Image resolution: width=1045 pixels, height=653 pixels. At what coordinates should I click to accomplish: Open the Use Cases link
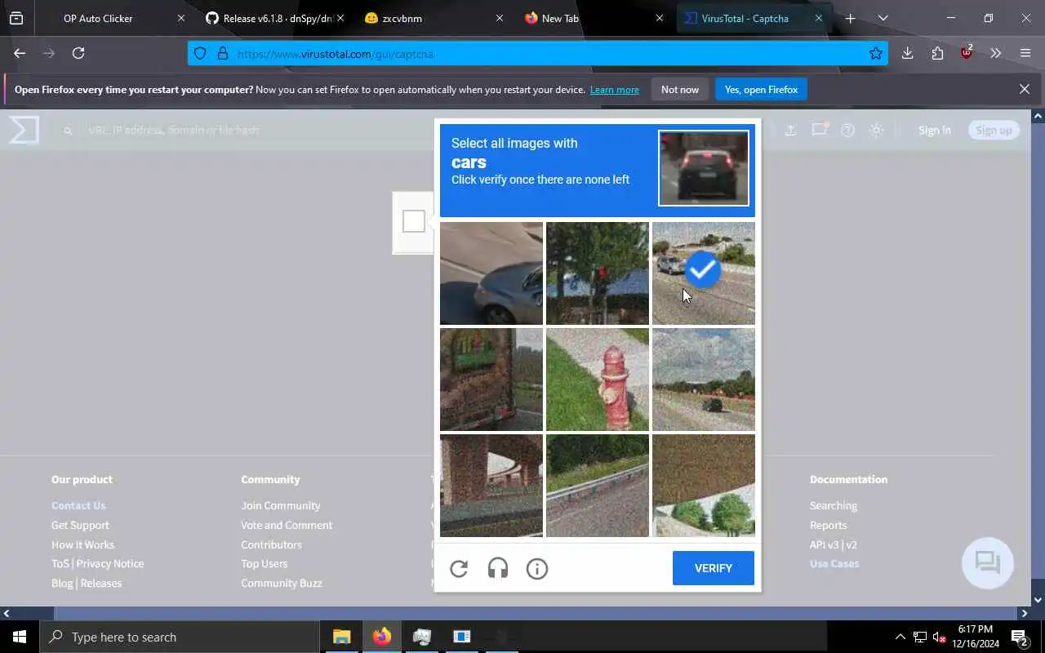834,563
